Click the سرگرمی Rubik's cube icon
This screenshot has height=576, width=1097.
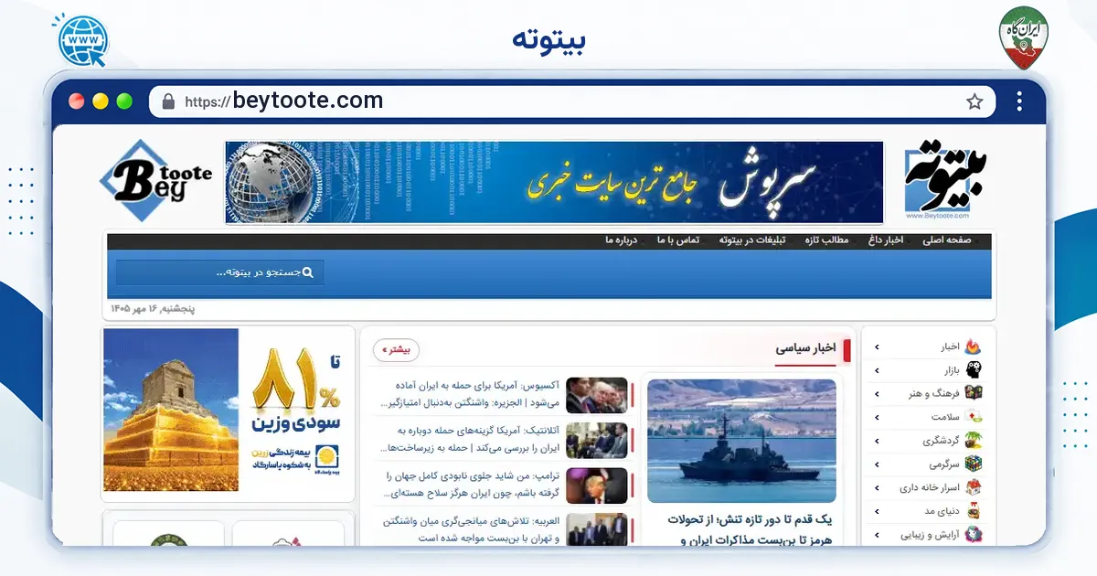point(974,464)
